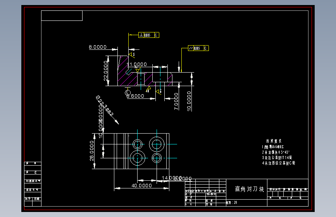Pick the 6.6000 dimension label
The image size is (336, 217).
(x=135, y=96)
